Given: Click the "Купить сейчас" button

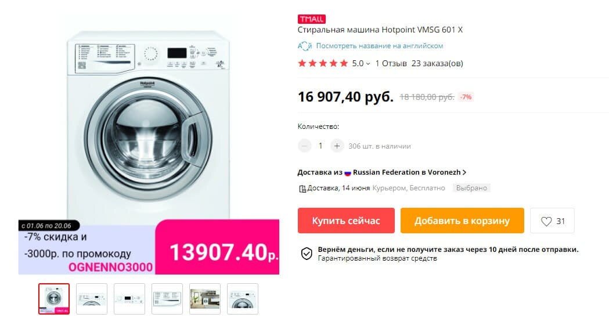Looking at the screenshot, I should (346, 221).
